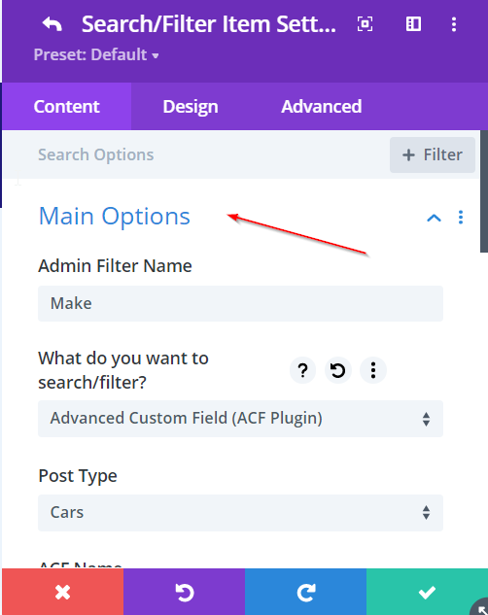Screen dimensions: 488x615
Task: Open the header three-dot options menu
Action: (454, 24)
